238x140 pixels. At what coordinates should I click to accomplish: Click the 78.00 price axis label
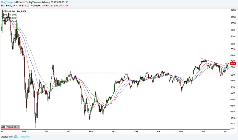(233, 36)
